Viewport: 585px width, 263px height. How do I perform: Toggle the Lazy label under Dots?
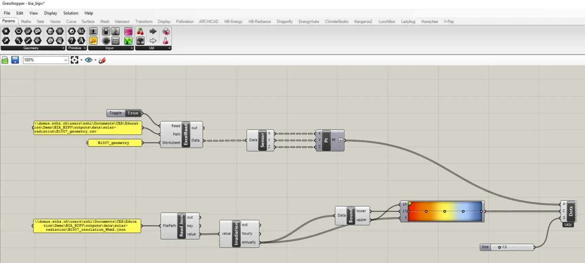coord(568,224)
